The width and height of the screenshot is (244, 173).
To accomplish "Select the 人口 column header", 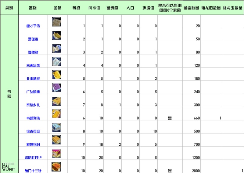I will pyautogui.click(x=130, y=8).
